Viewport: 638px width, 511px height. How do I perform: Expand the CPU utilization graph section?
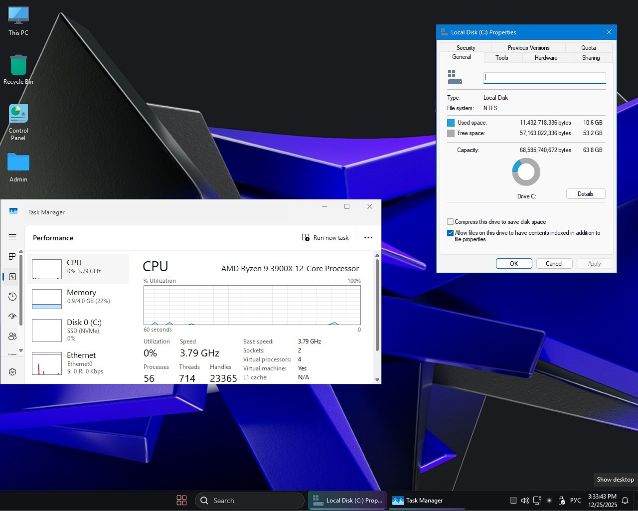pos(252,304)
